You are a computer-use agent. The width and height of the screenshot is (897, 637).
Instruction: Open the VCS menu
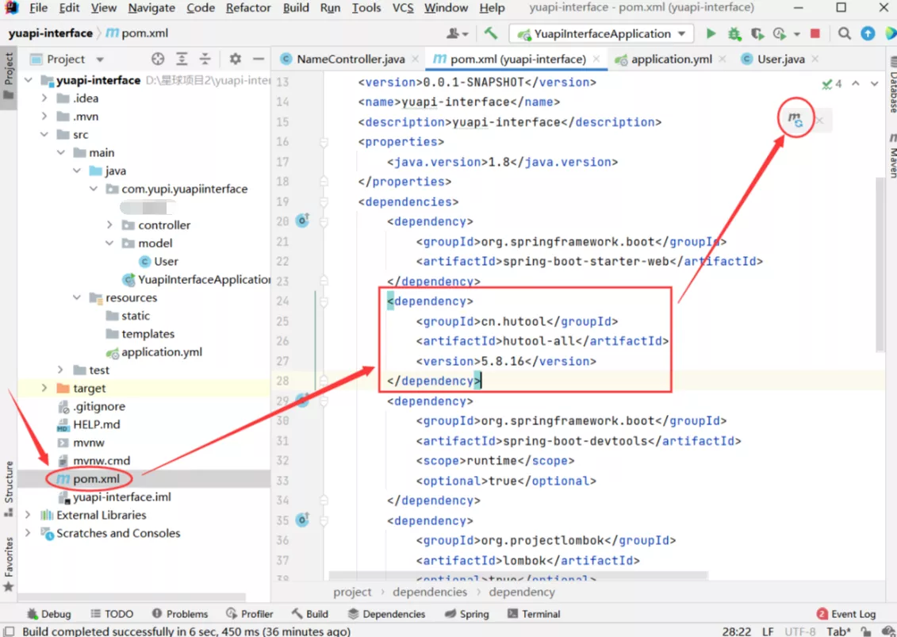[403, 8]
